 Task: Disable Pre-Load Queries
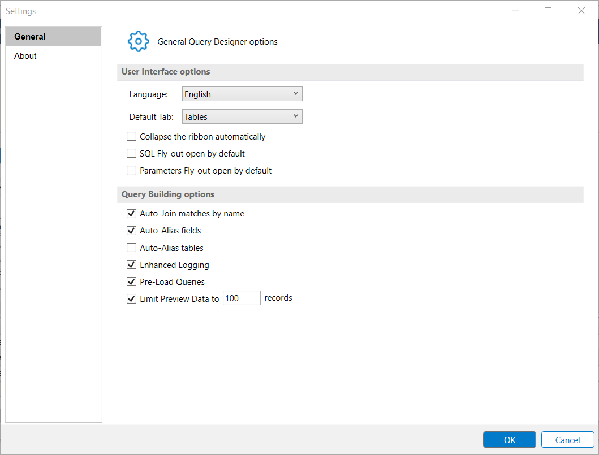[x=131, y=281]
